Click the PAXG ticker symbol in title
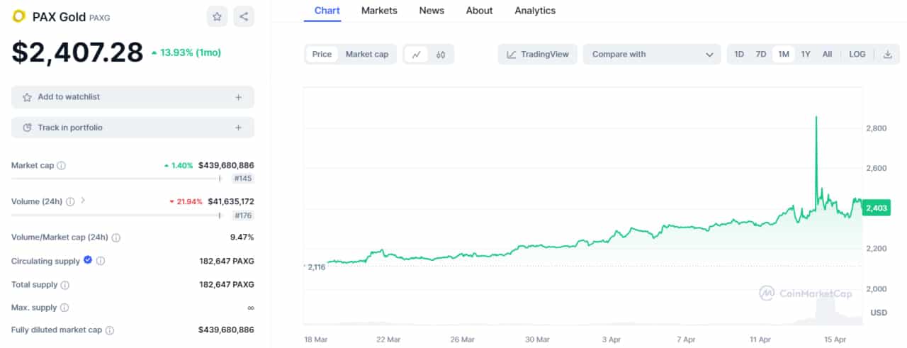The height and width of the screenshot is (348, 907). (99, 17)
